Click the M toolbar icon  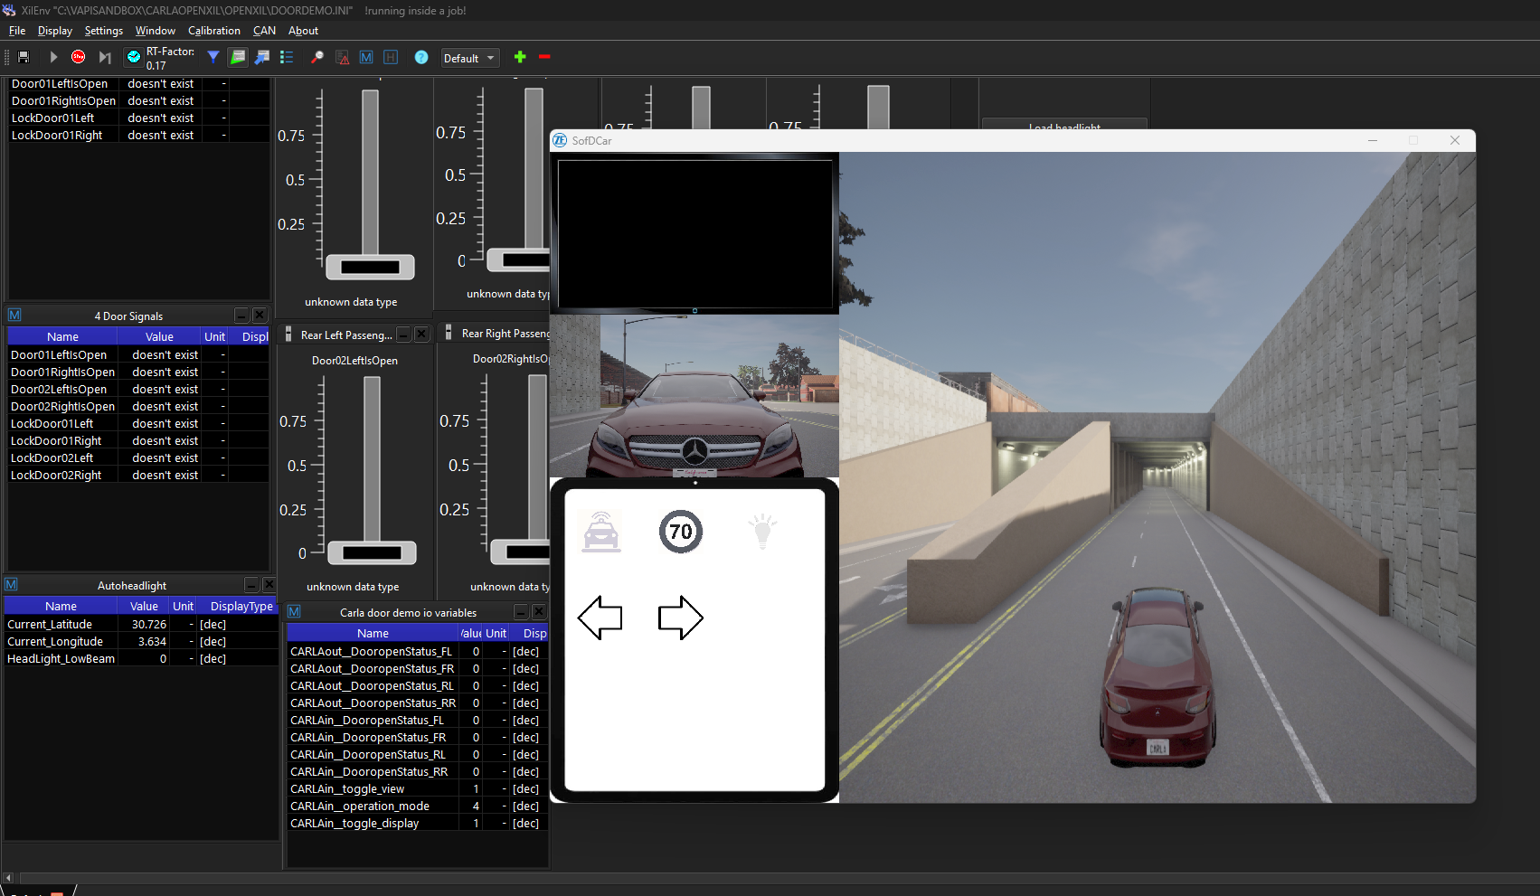pos(365,57)
